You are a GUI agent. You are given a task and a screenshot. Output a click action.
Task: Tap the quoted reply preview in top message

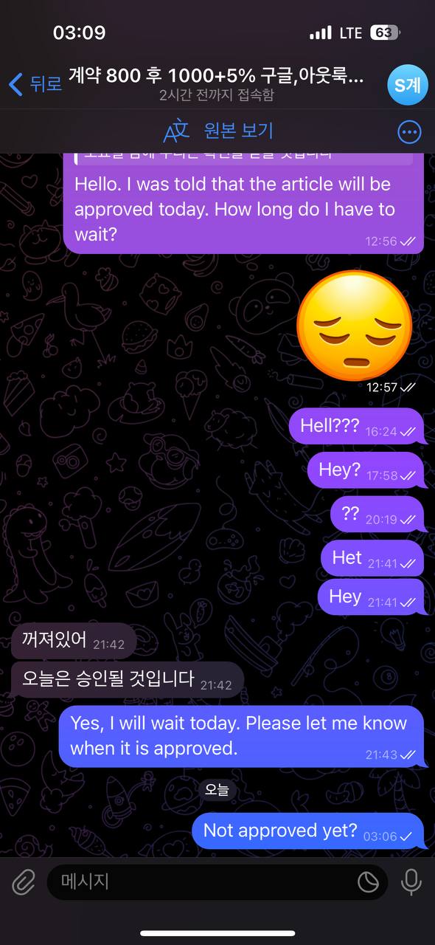tap(244, 157)
